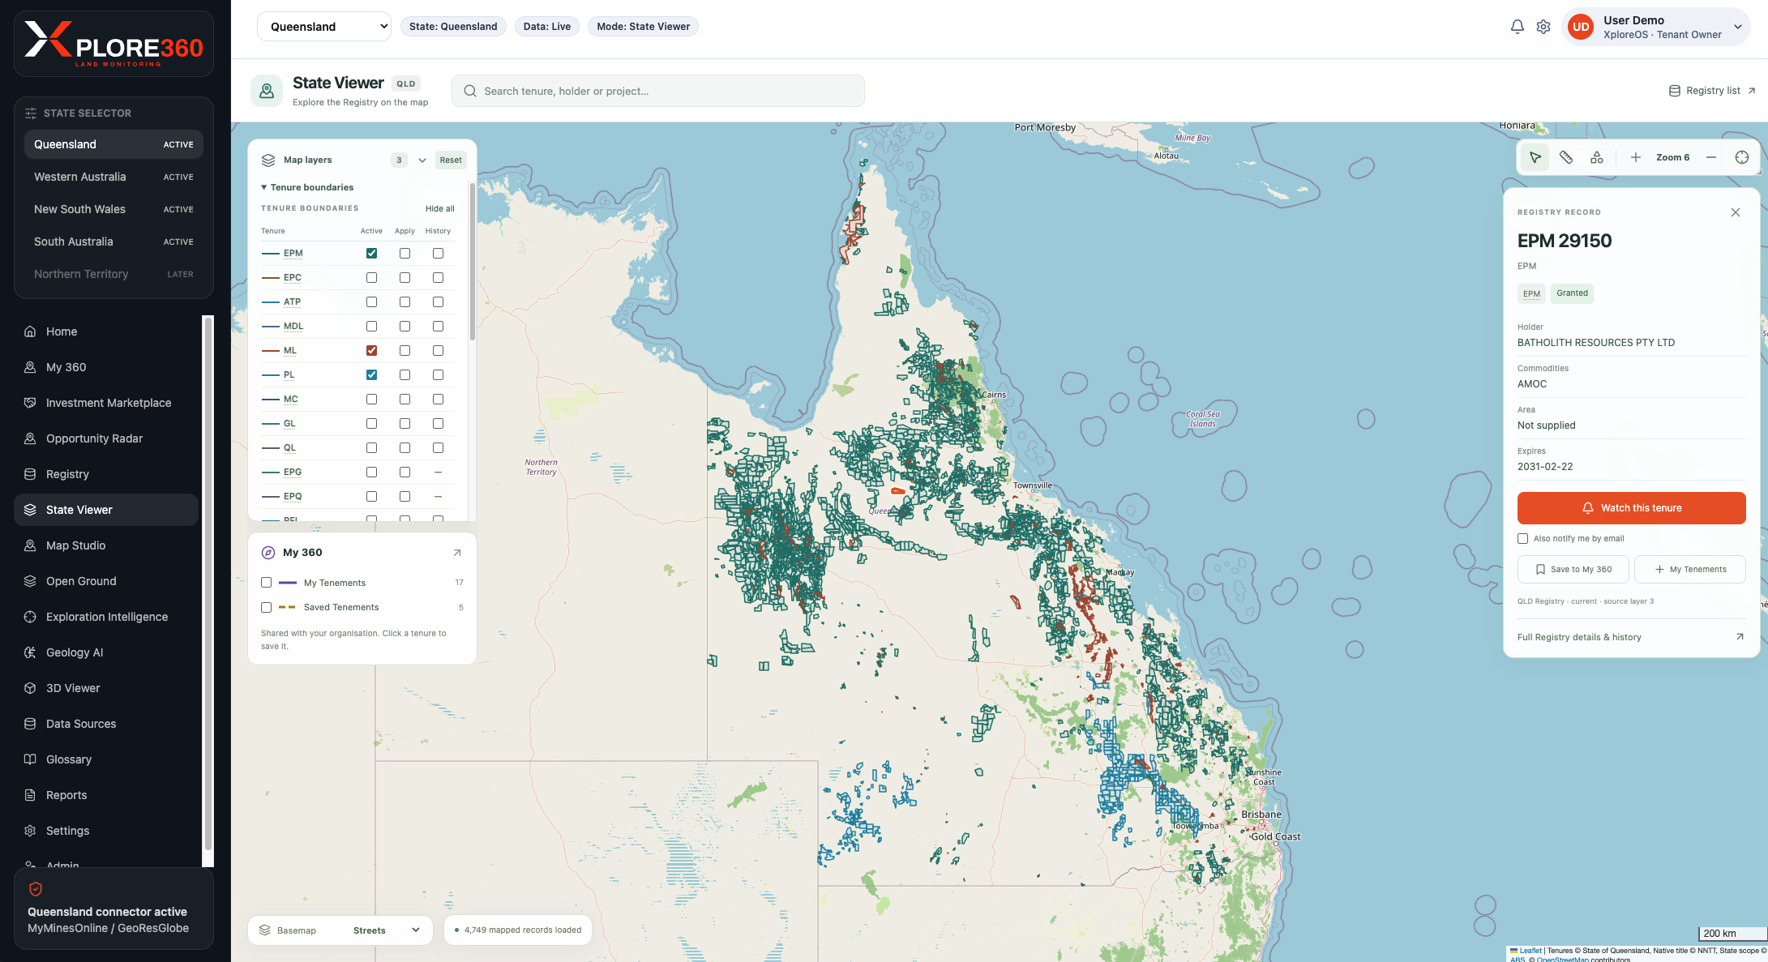Click the full registry details arrow icon

tap(1740, 637)
